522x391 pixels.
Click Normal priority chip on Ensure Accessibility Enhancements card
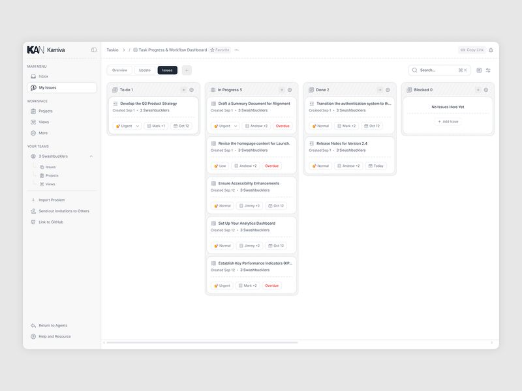(223, 206)
